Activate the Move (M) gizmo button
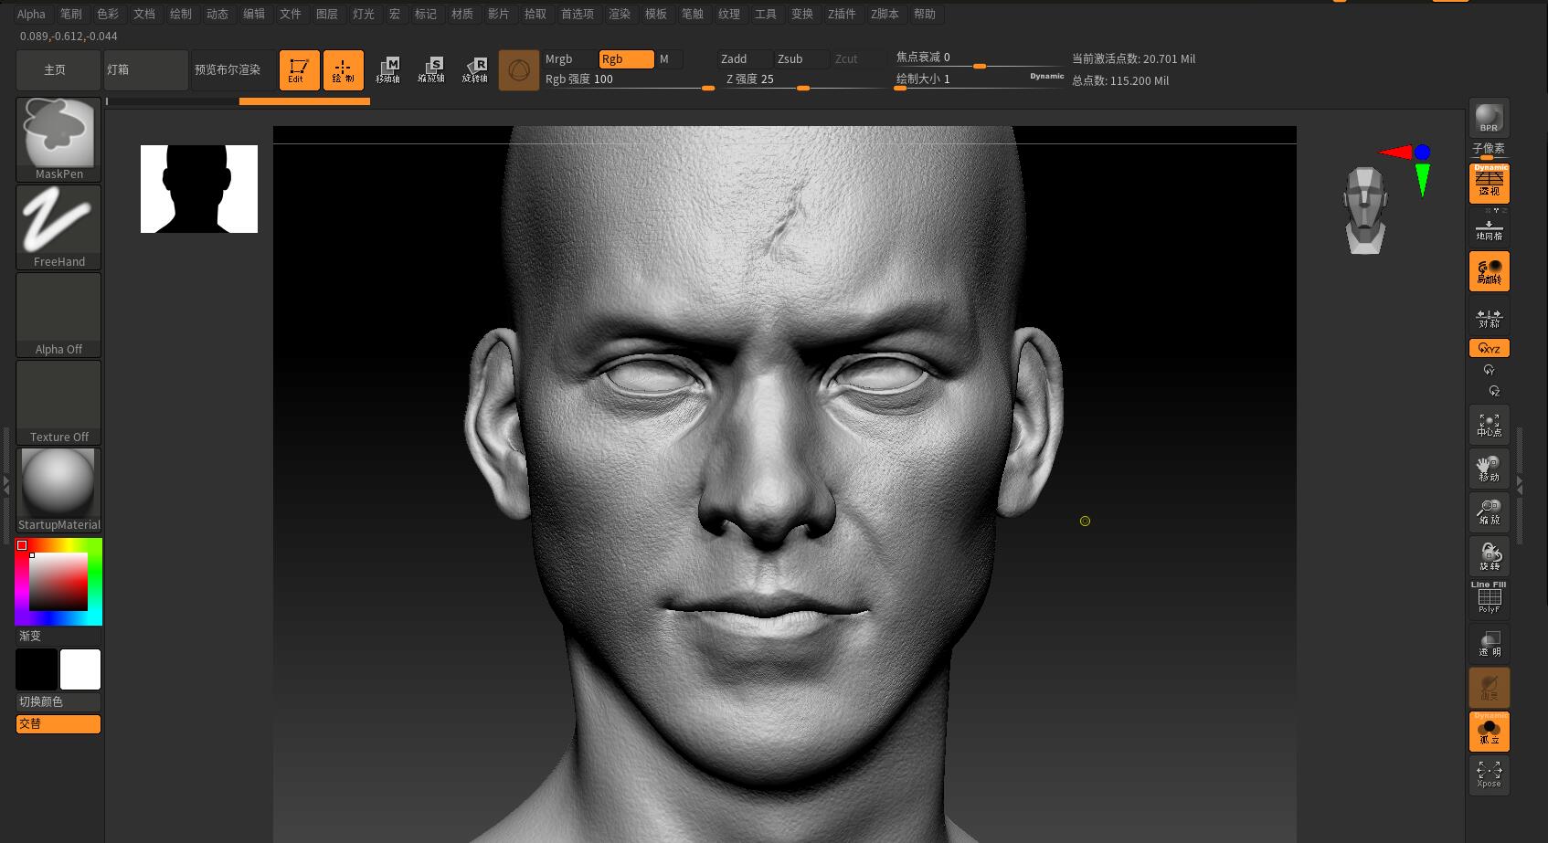The width and height of the screenshot is (1548, 843). point(387,69)
